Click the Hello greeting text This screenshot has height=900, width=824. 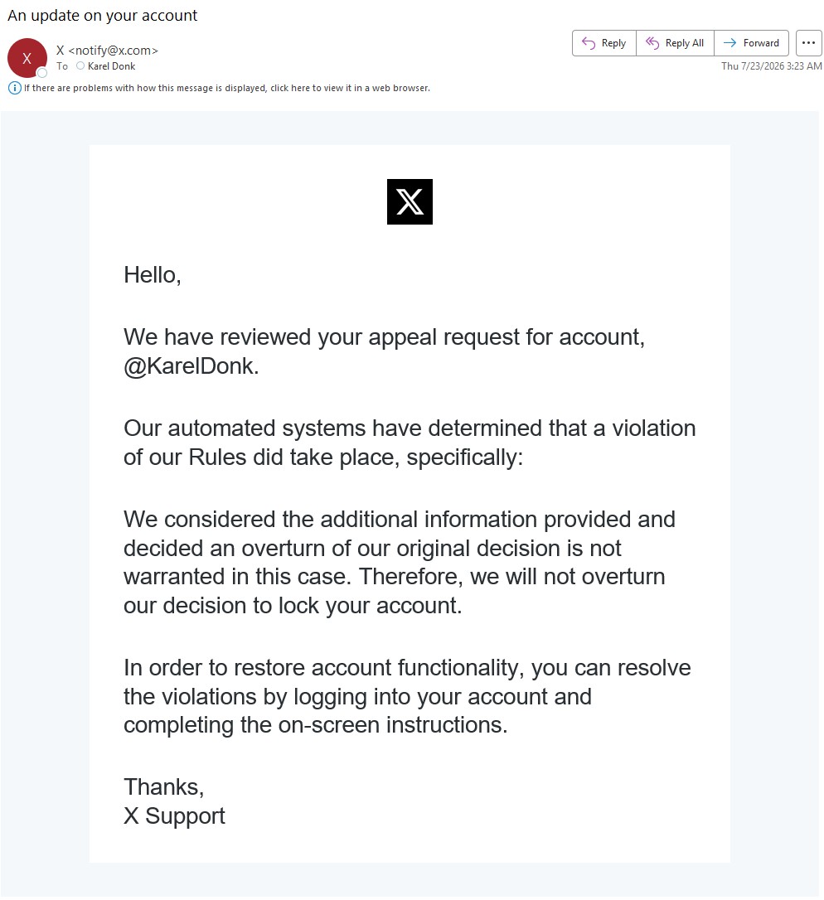(x=153, y=275)
